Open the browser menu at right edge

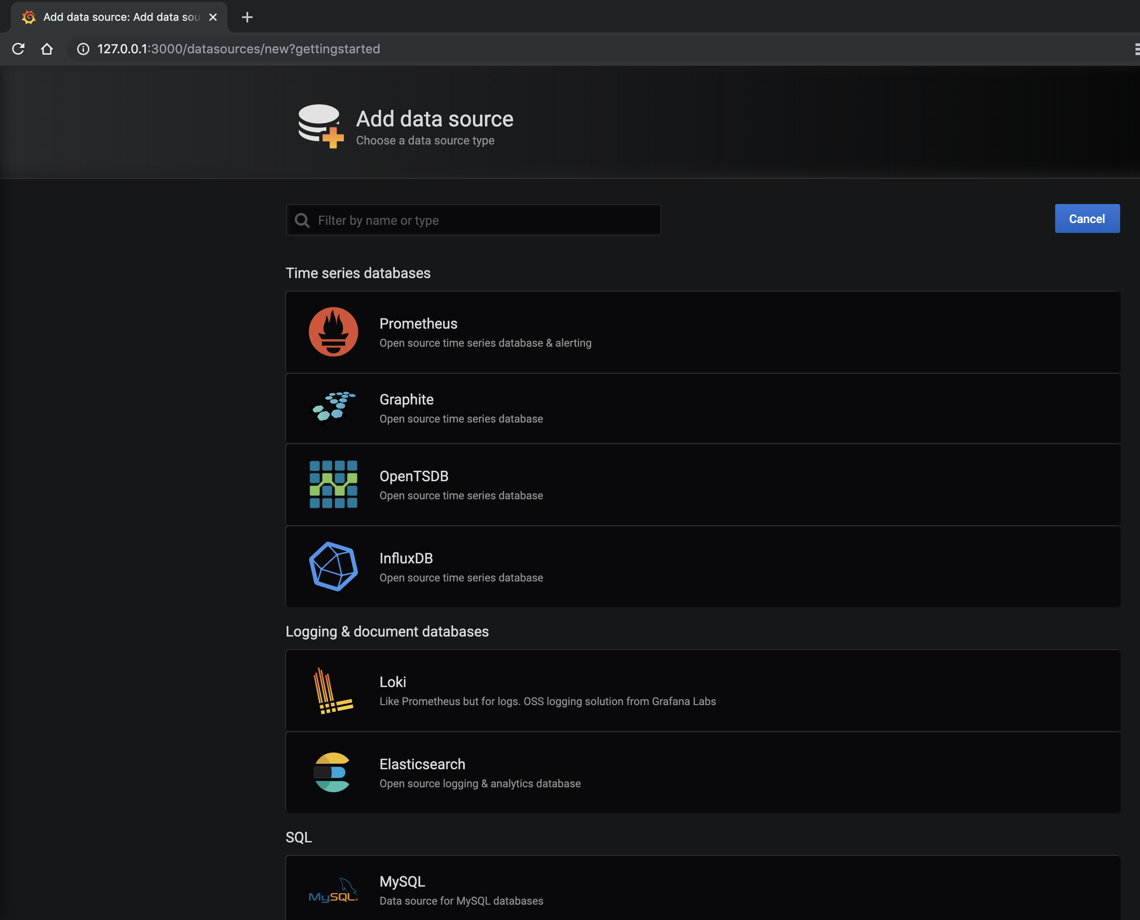[1137, 49]
